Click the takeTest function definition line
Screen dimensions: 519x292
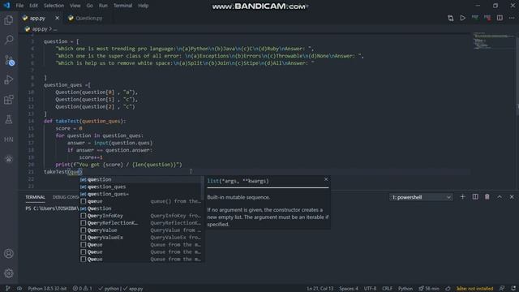tap(84, 121)
